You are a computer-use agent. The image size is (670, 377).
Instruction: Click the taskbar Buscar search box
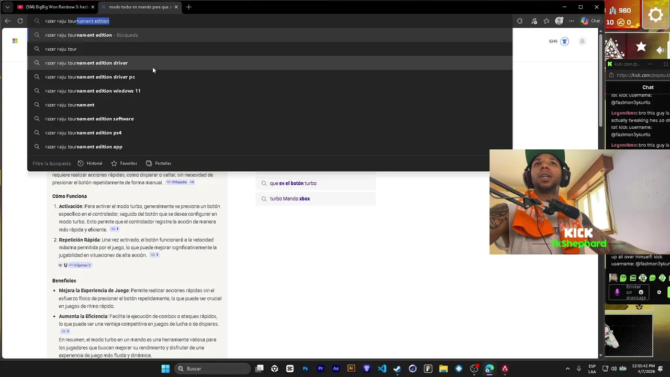(x=213, y=369)
